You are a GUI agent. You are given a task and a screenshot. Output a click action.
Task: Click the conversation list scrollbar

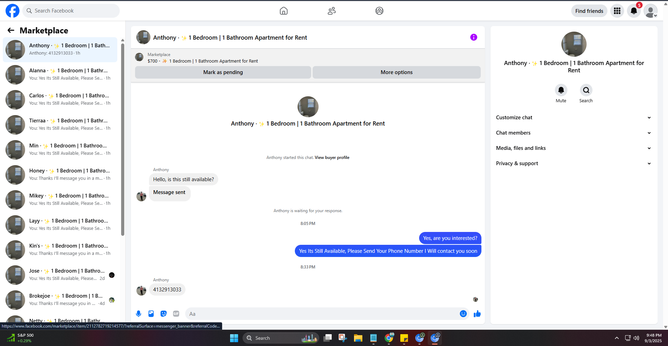[x=123, y=139]
